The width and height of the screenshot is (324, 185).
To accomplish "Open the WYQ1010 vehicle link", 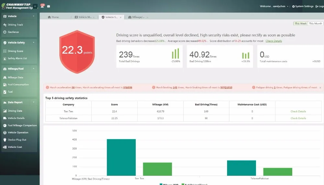I will (x=226, y=87).
